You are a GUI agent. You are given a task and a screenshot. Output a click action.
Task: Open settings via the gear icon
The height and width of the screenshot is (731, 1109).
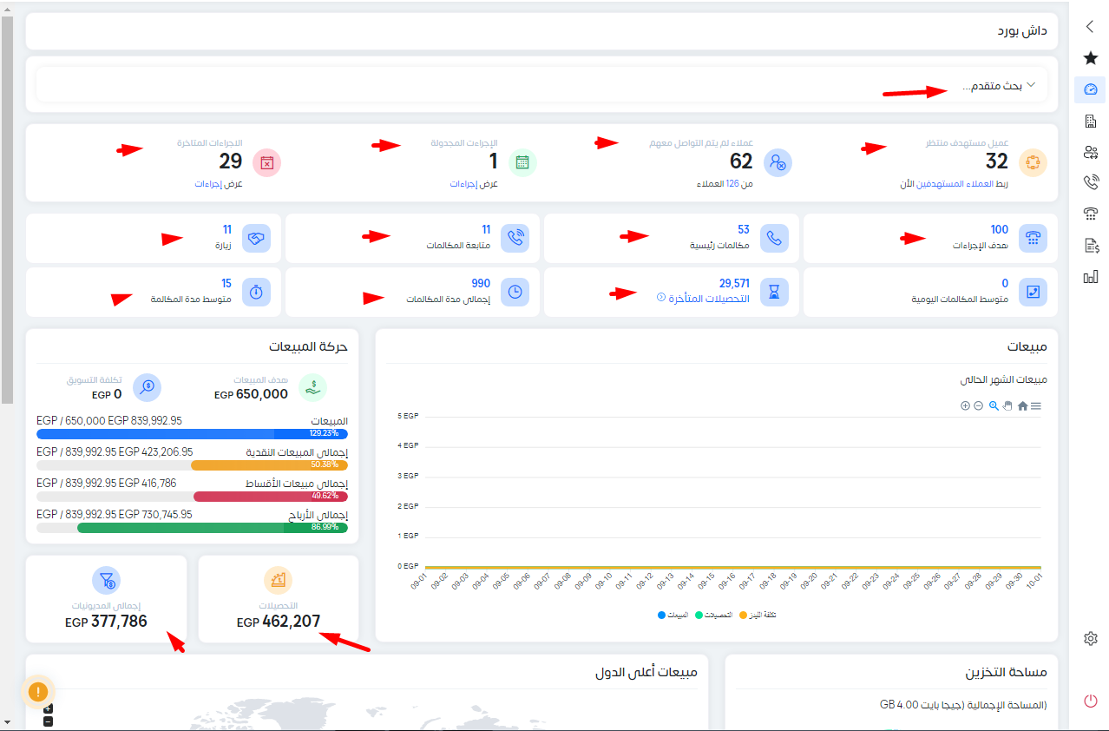pyautogui.click(x=1090, y=637)
